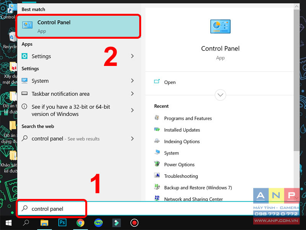Launch Photoshop from the taskbar

(x=62, y=223)
